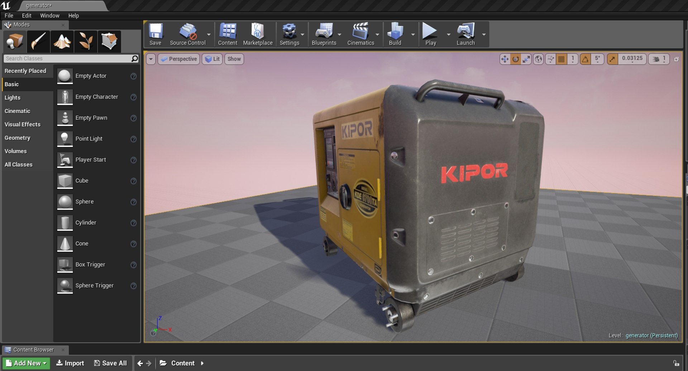Click the Add New button
The image size is (688, 371).
point(26,363)
